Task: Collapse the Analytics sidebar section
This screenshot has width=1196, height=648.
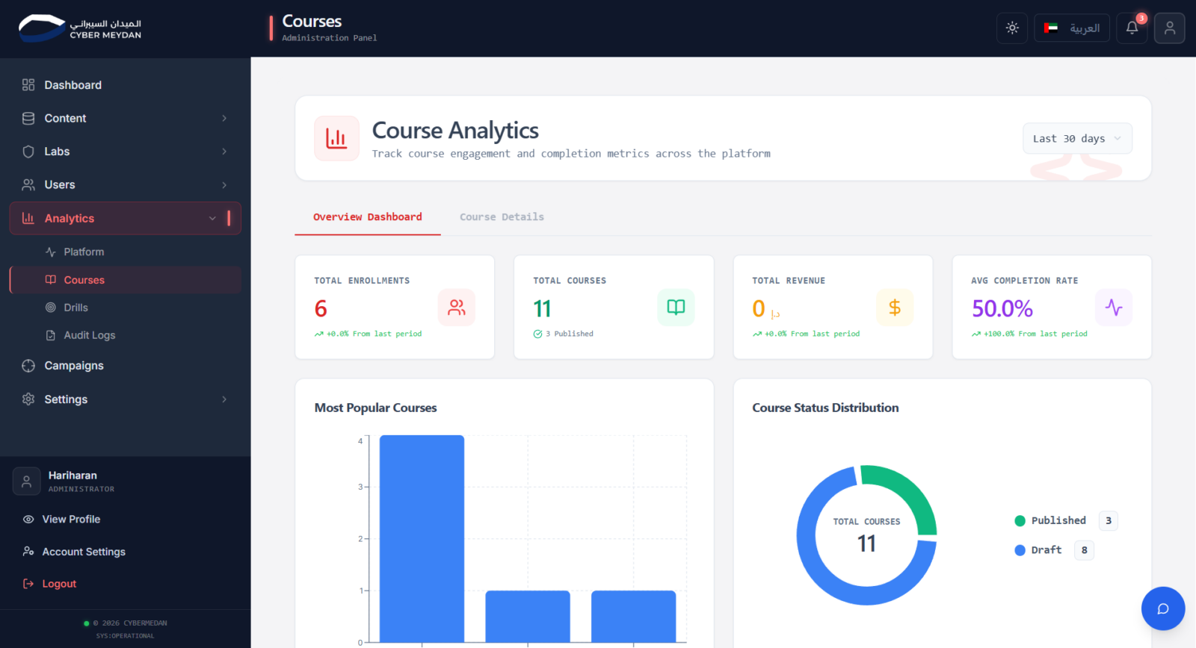Action: click(125, 218)
